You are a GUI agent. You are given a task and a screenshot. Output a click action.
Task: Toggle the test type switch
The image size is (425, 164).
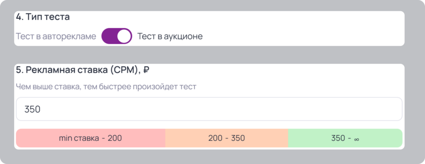click(x=117, y=36)
